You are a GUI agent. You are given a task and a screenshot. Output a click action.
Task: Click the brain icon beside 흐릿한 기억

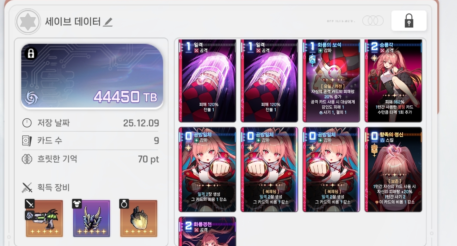coord(27,159)
